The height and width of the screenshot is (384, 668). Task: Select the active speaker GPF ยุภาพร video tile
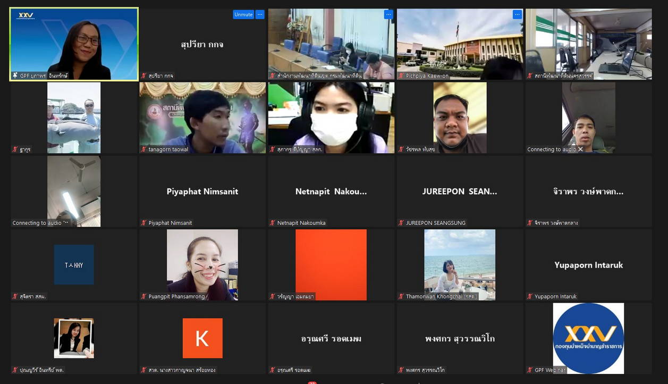tap(74, 44)
